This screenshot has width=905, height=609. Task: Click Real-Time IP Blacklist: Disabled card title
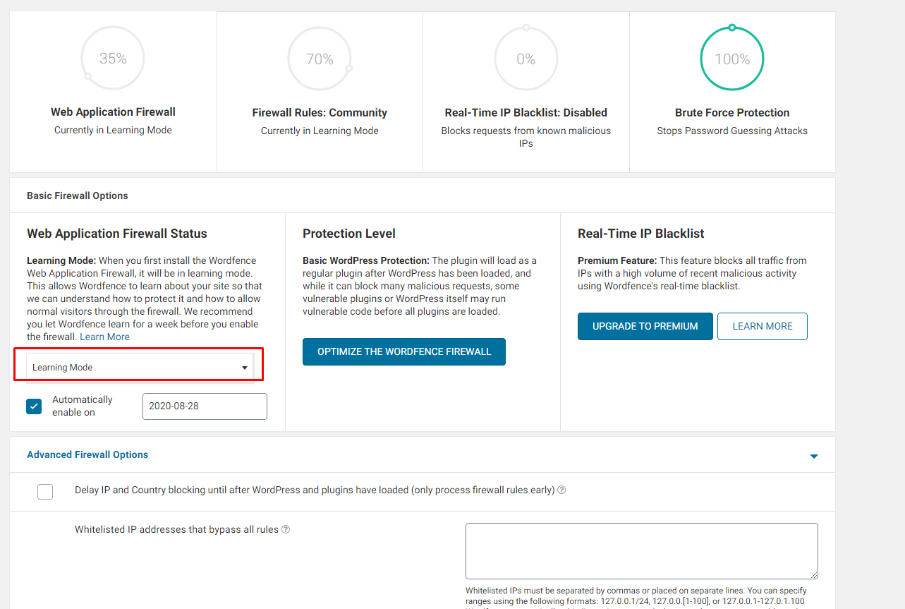(x=526, y=112)
